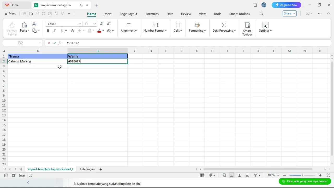Screen dimensions: 334x188
Task: Click the Upgrade now button
Action: (x=286, y=5)
